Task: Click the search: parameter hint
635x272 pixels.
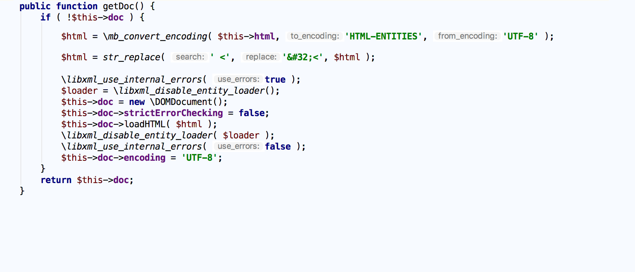Action: (x=190, y=57)
